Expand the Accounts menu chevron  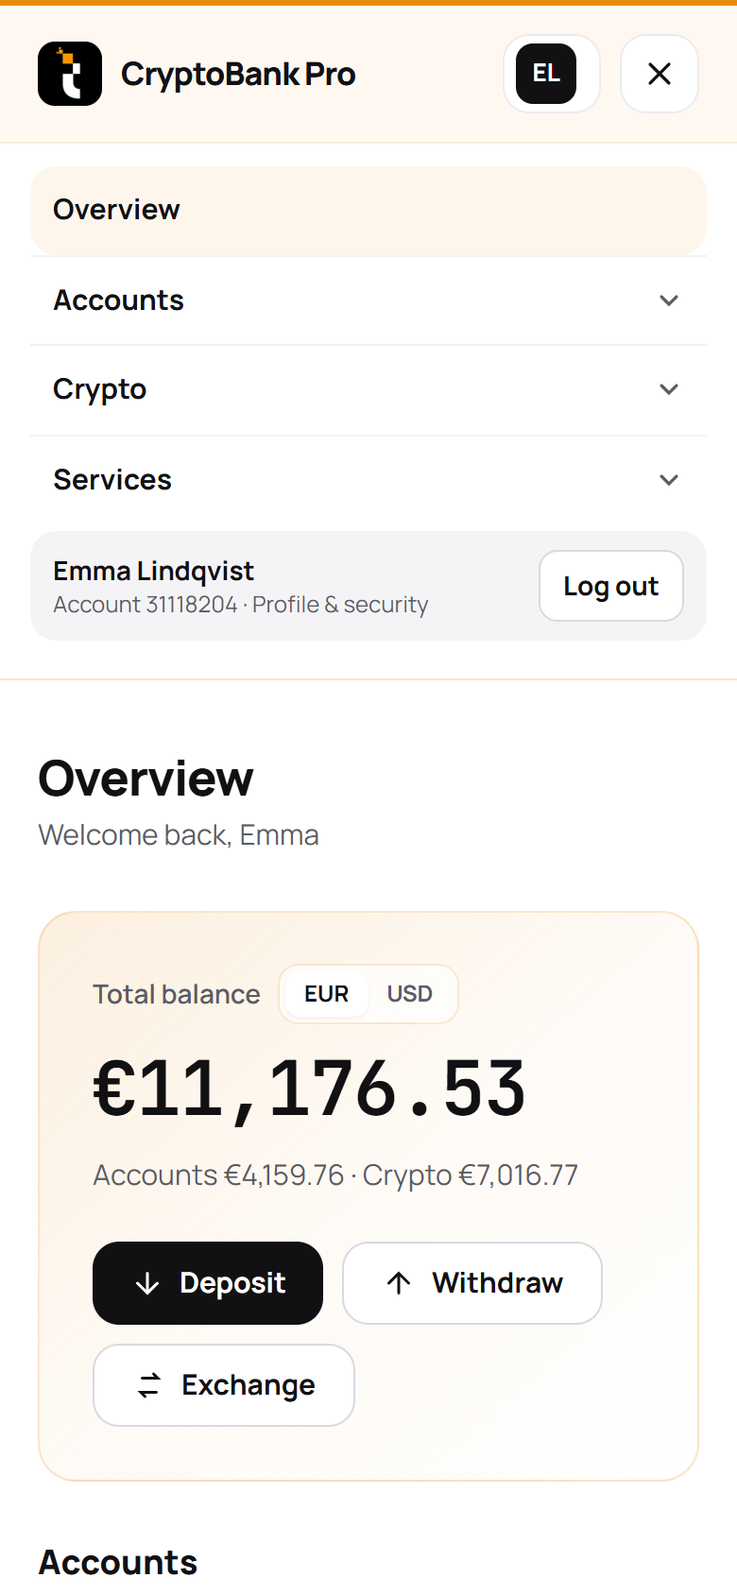click(669, 300)
